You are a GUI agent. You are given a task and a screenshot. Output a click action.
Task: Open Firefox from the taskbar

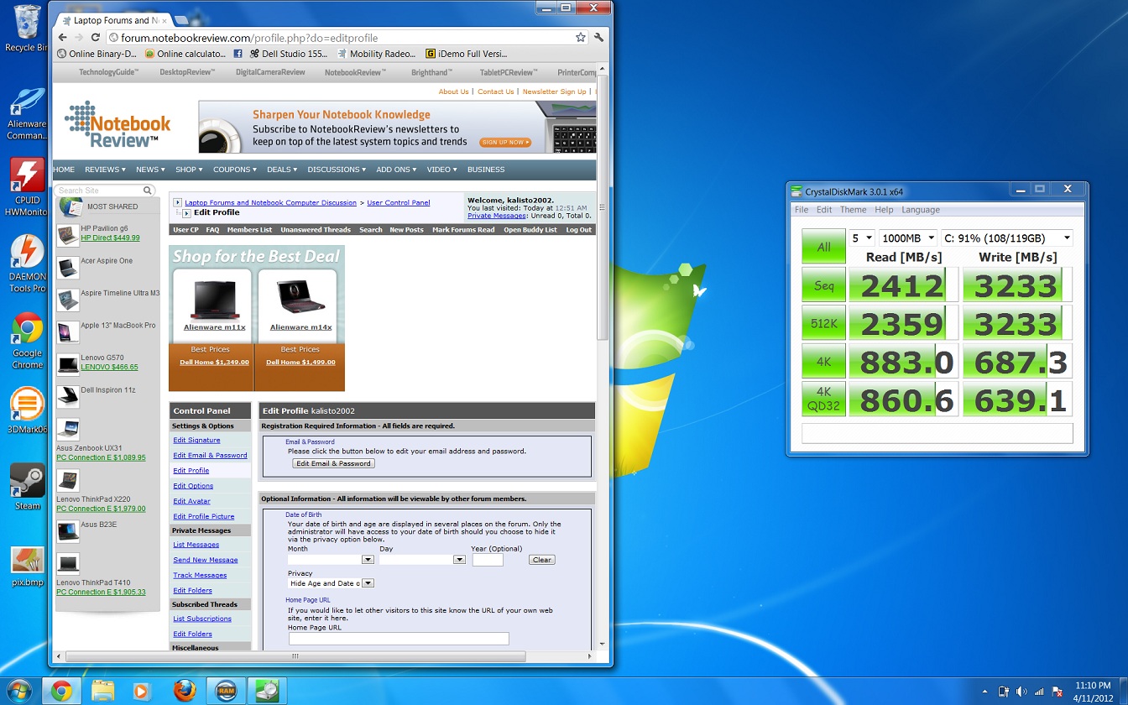click(185, 691)
